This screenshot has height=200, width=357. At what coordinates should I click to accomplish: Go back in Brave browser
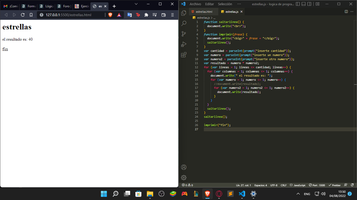point(6,15)
